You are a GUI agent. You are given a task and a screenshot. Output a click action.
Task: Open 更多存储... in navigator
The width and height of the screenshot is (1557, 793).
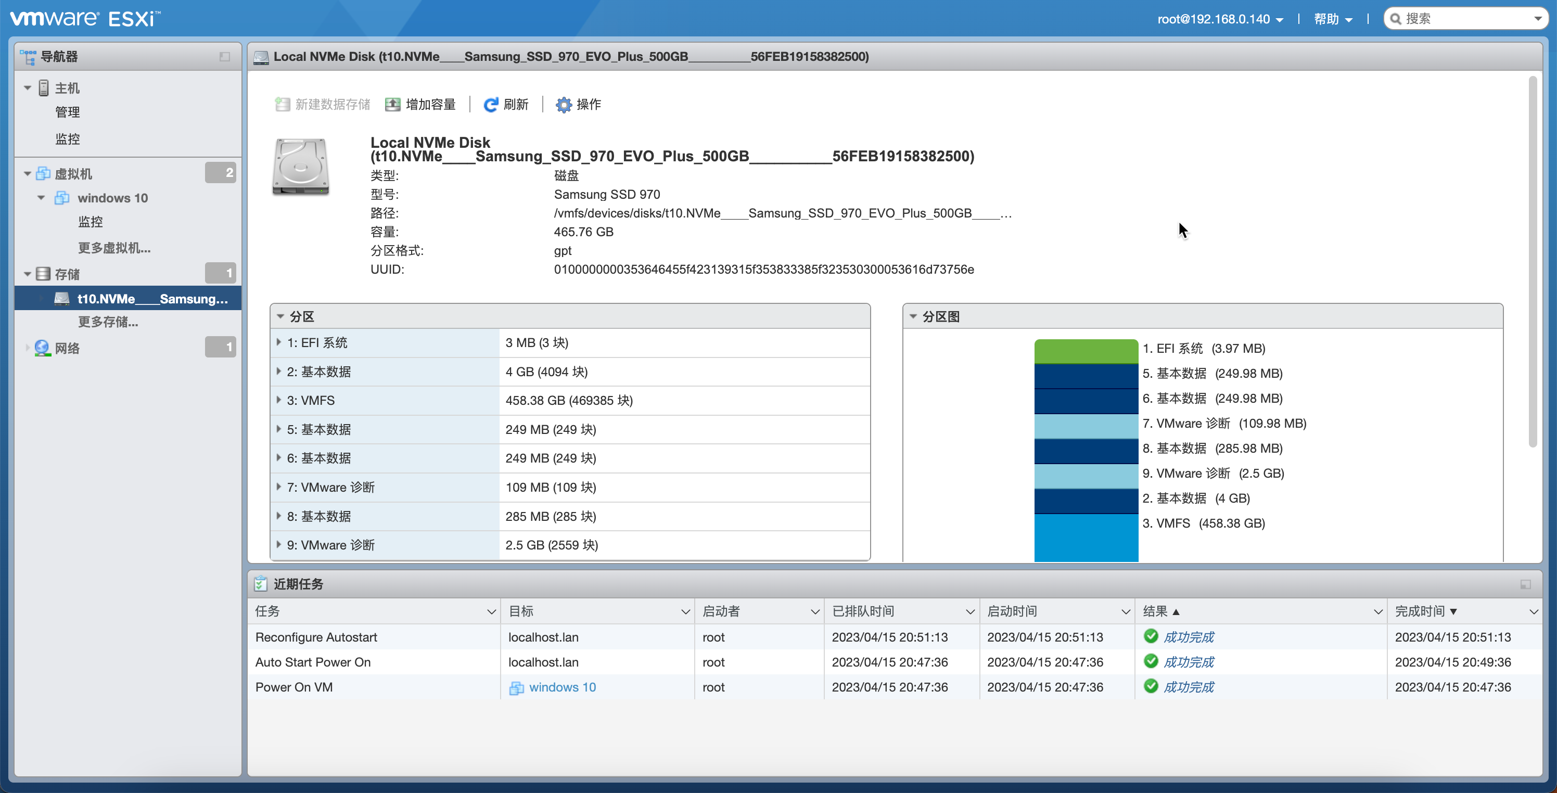click(x=108, y=322)
